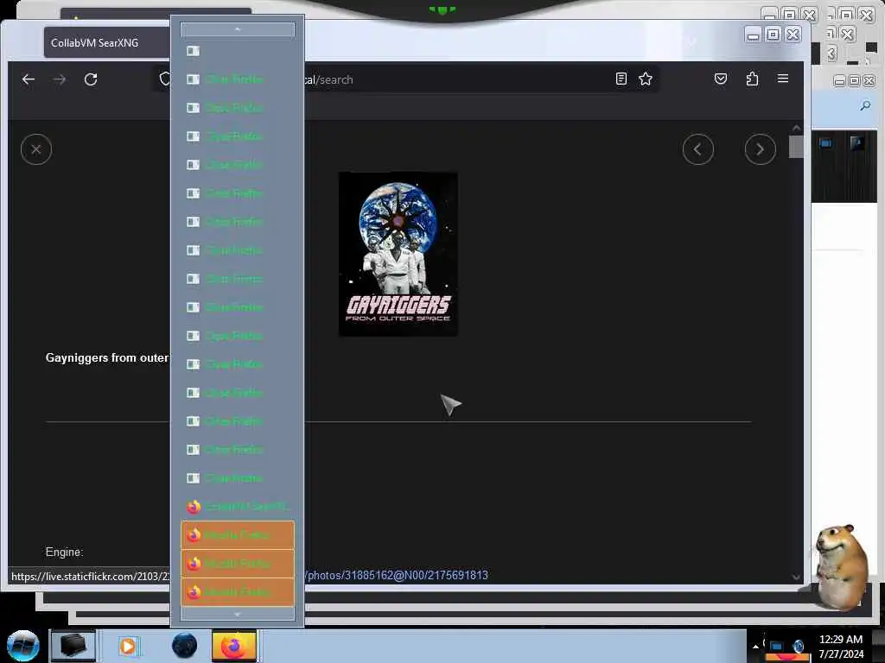Click search magnifier in background Explorer window
The image size is (885, 663).
point(865,105)
